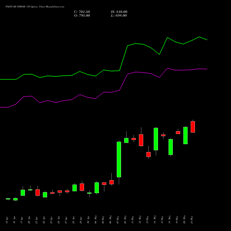Select the green candlestick for 20 May

pos(185,135)
